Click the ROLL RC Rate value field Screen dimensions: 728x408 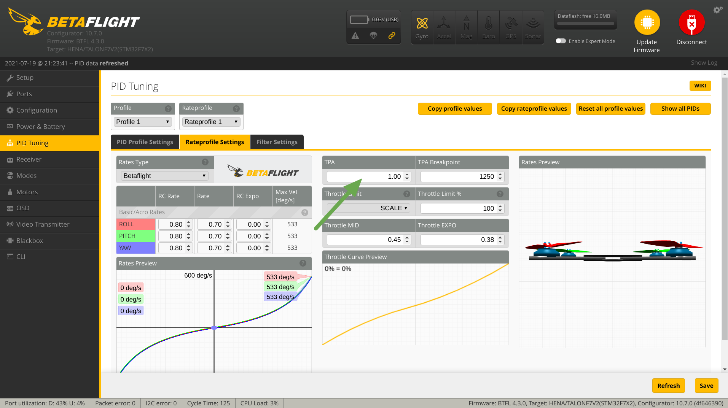[172, 224]
